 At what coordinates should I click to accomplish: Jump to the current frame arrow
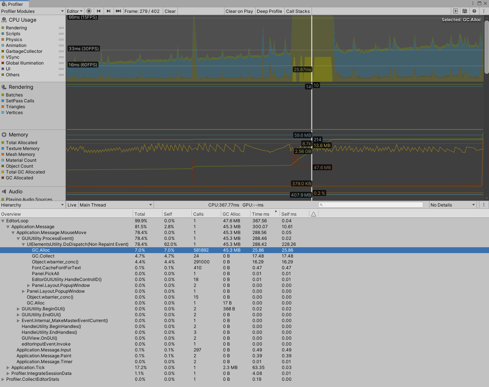tap(118, 11)
